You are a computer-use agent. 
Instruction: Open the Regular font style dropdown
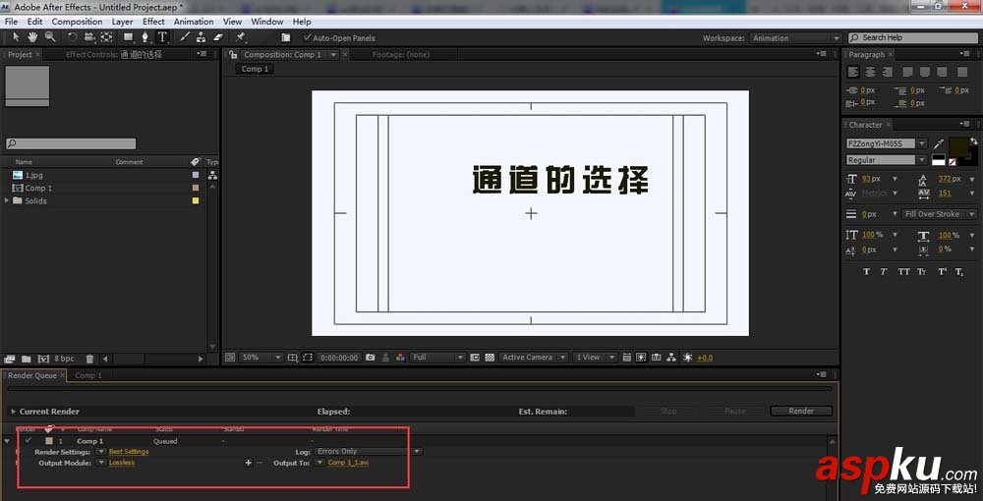click(x=887, y=160)
